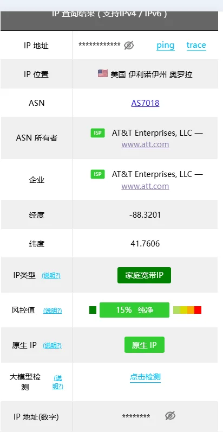Click the 15% 纯净 risk score bar
The height and width of the screenshot is (443, 223).
(135, 310)
